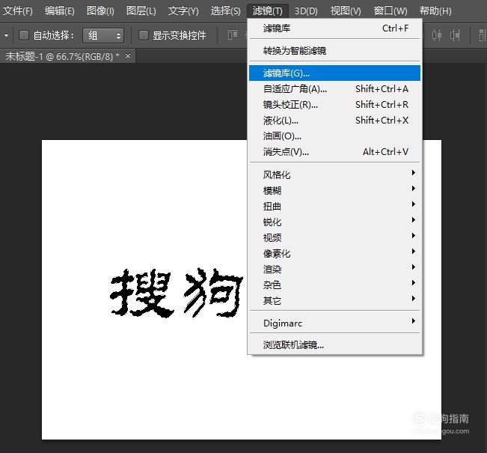
Task: Expand the 风格化 submenu
Action: 334,174
